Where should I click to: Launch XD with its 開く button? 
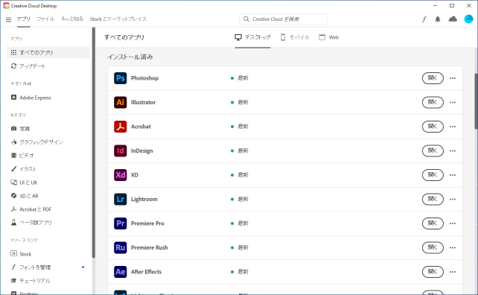pos(433,175)
